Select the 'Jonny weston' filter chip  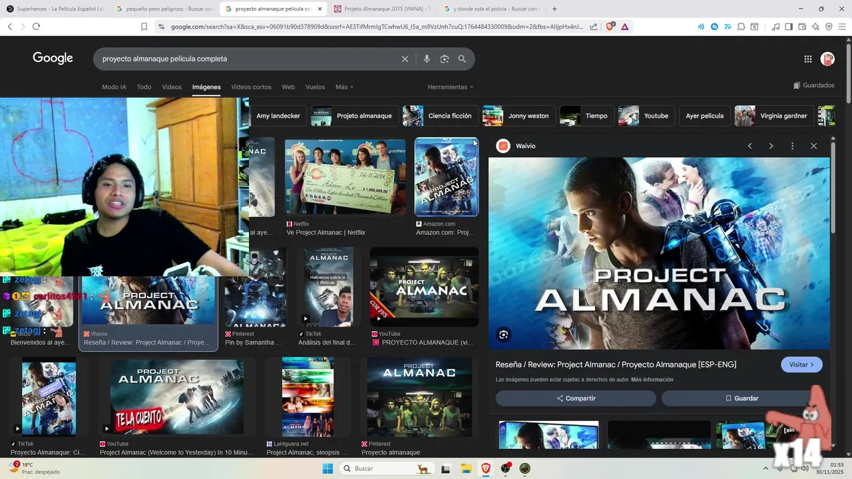tap(519, 116)
